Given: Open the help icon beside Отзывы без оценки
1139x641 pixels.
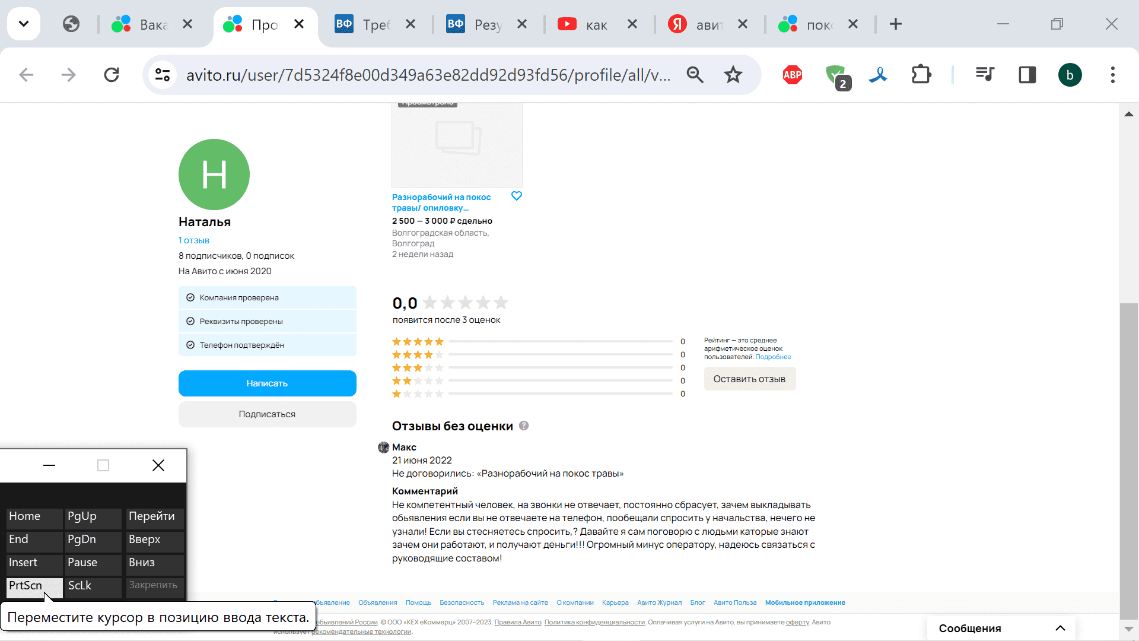Looking at the screenshot, I should coord(524,426).
